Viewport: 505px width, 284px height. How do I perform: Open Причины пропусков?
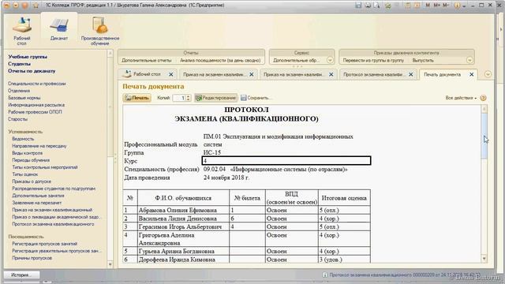click(x=32, y=258)
